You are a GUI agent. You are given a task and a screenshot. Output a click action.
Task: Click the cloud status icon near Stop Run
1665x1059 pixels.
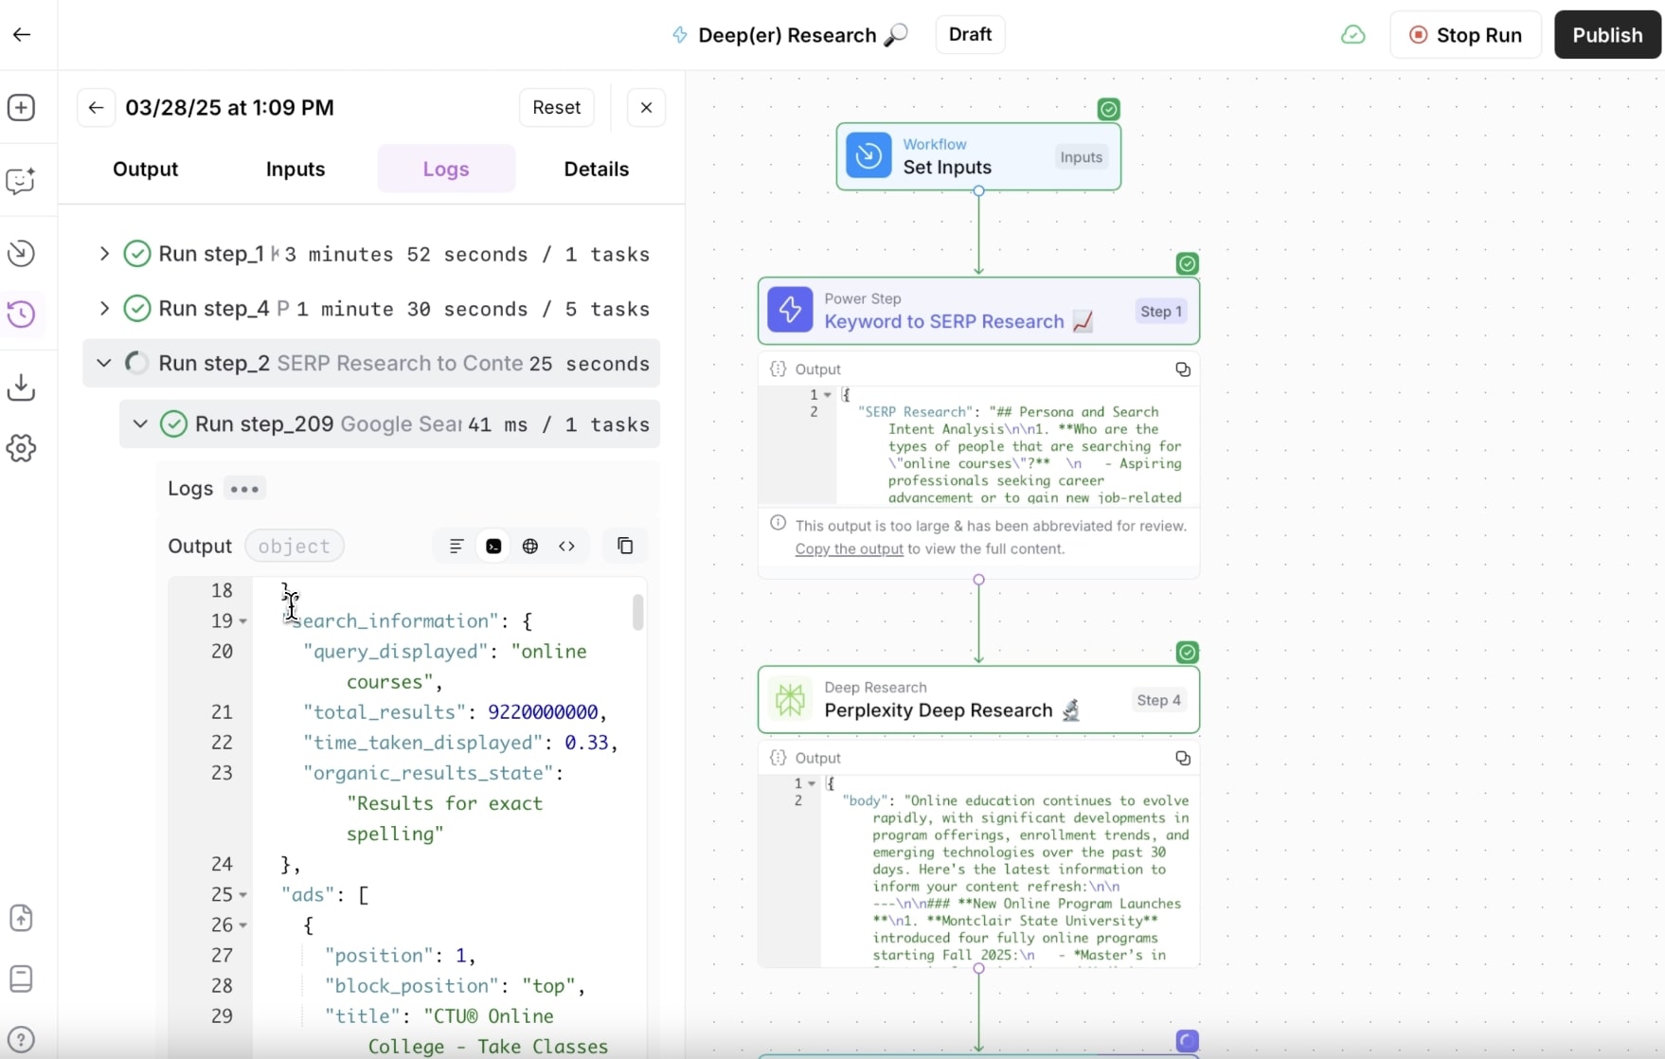coord(1352,34)
